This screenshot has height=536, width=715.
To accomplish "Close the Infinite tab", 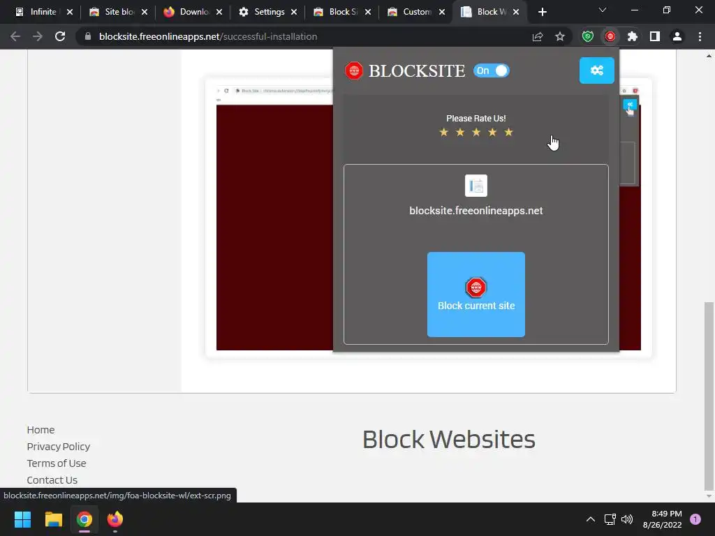I will [70, 12].
